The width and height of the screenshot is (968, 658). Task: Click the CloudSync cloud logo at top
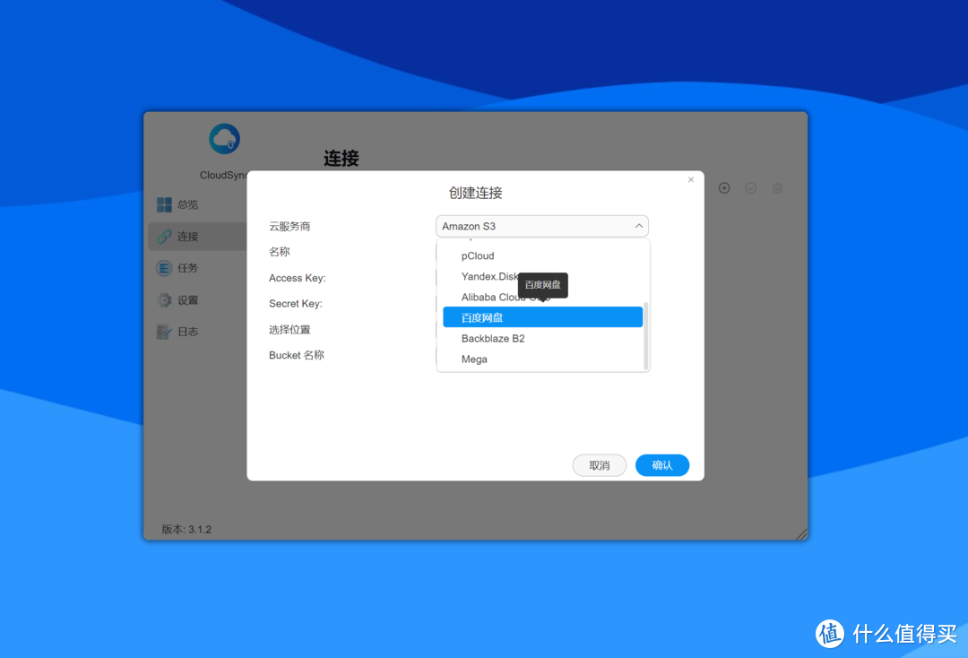(x=223, y=138)
